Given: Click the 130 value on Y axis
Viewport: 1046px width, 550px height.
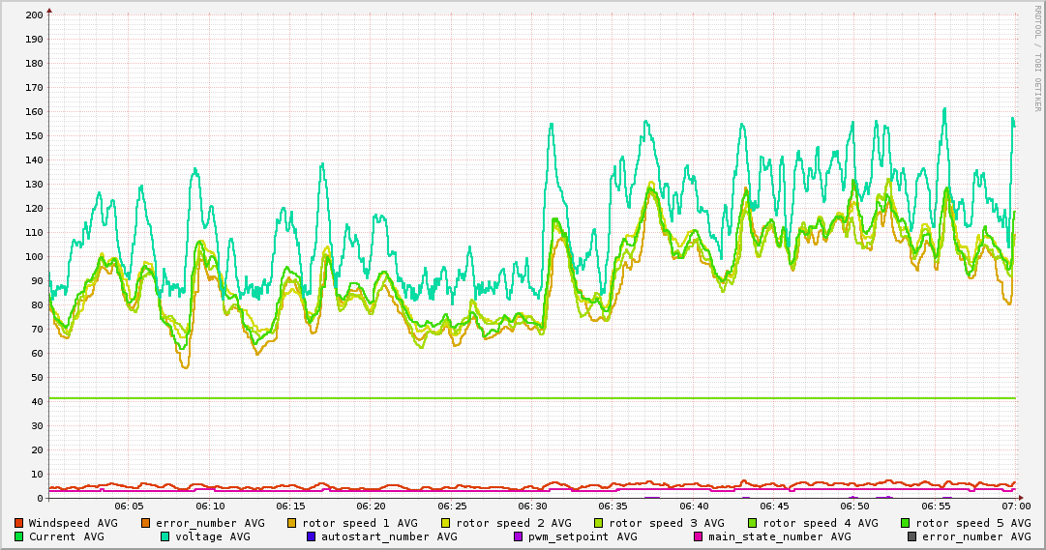Looking at the screenshot, I should click(33, 184).
